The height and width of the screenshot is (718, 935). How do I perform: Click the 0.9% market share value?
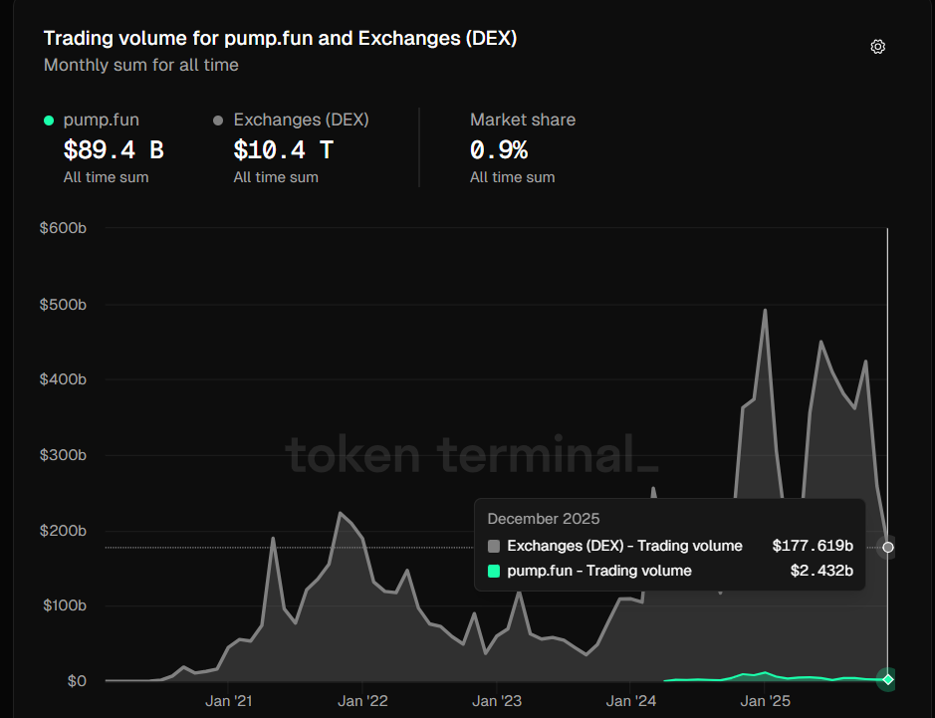pyautogui.click(x=498, y=150)
